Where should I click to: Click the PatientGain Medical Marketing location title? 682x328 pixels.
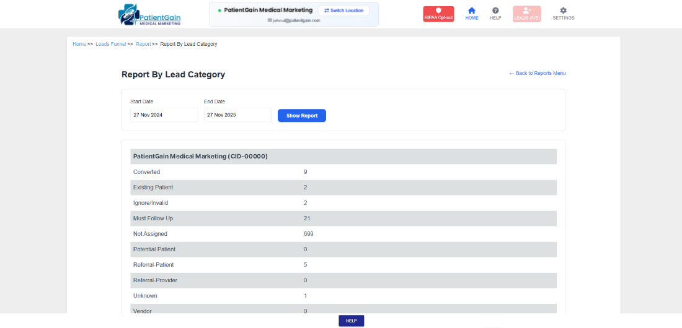pyautogui.click(x=268, y=10)
